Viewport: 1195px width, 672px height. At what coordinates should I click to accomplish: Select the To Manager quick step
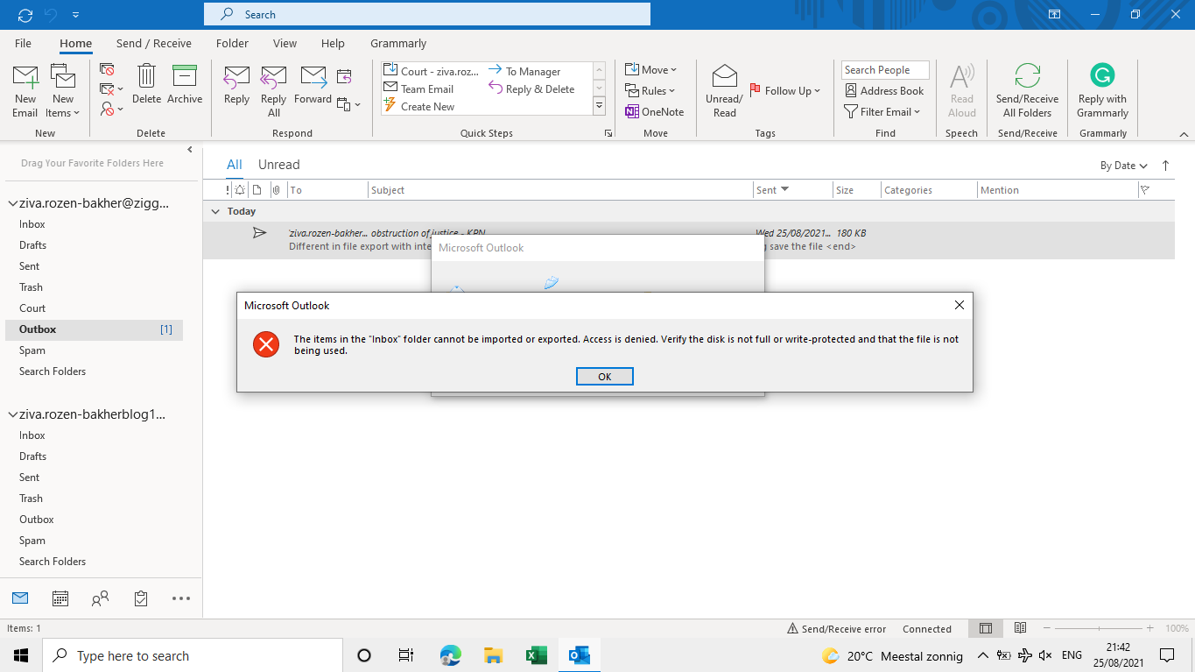point(524,71)
